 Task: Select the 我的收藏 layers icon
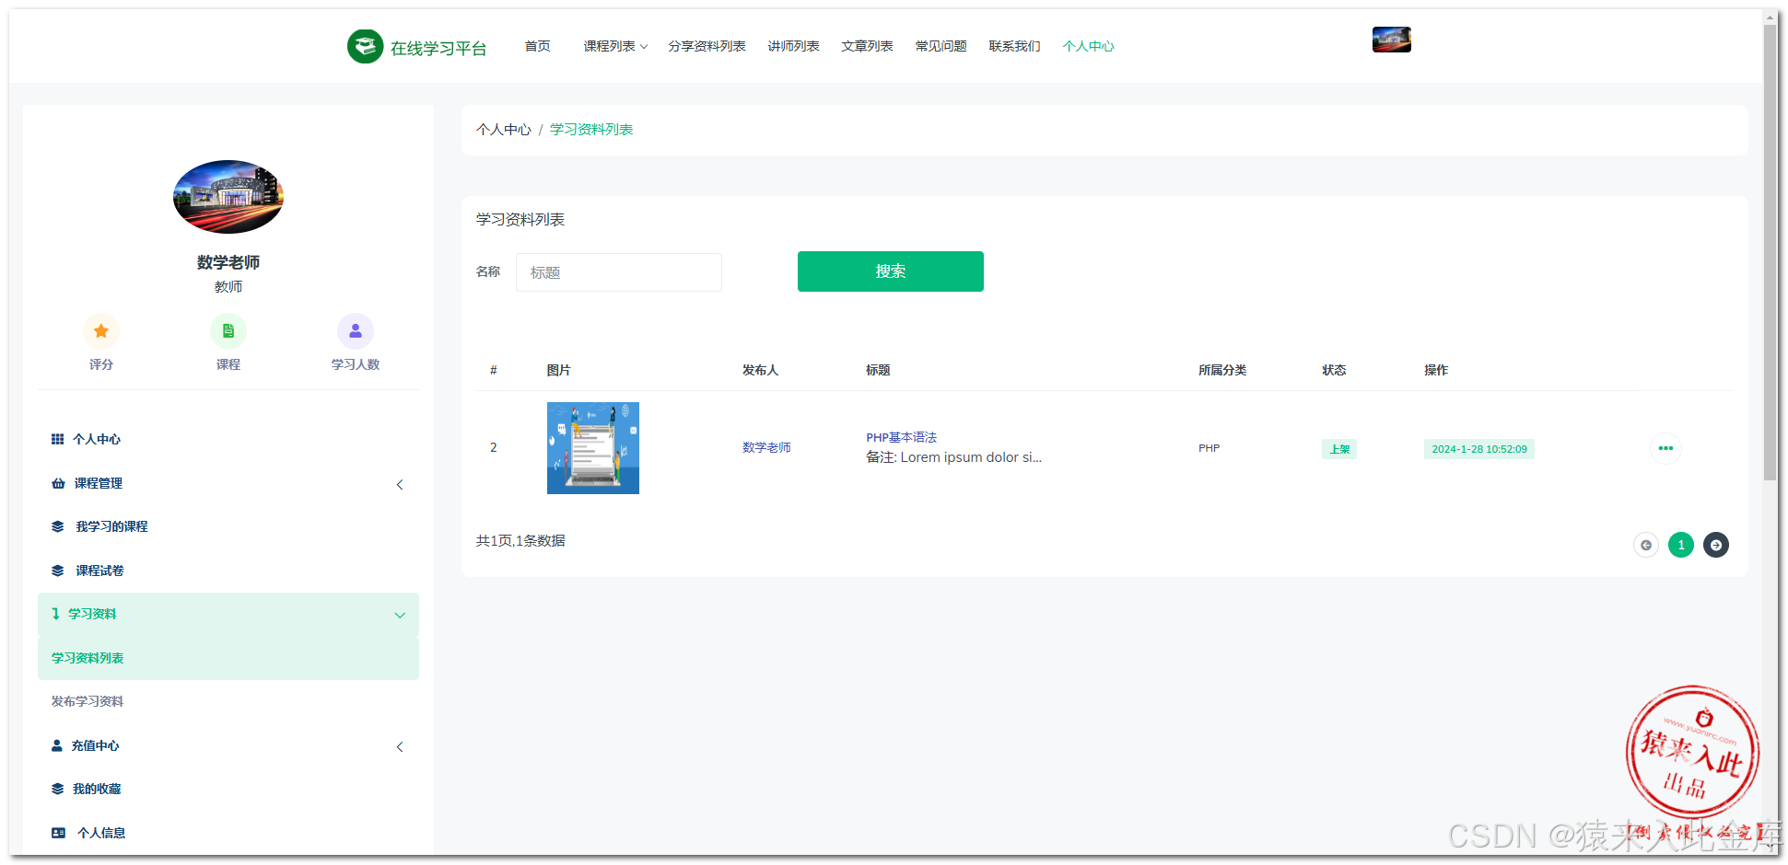57,789
